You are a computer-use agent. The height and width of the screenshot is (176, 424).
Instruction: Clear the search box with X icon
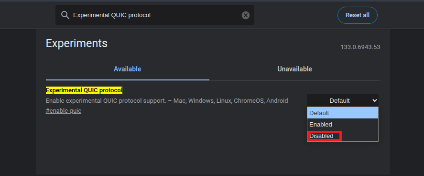[246, 15]
